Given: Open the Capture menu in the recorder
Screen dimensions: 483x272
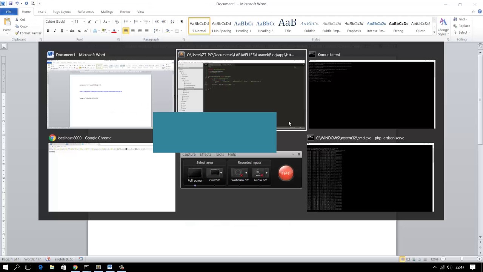Looking at the screenshot, I should [x=189, y=155].
